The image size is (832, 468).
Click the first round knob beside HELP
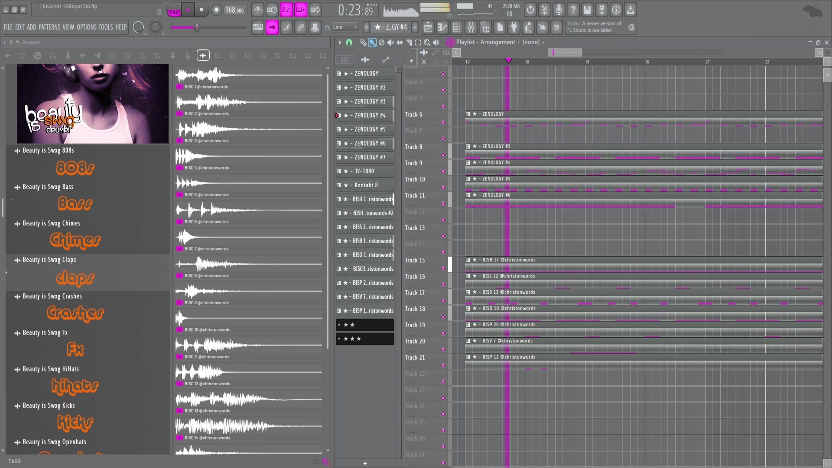[138, 27]
